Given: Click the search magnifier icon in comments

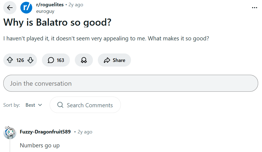Looking at the screenshot, I should coord(60,105).
